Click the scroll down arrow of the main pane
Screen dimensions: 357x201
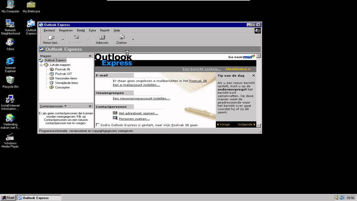tap(259, 125)
